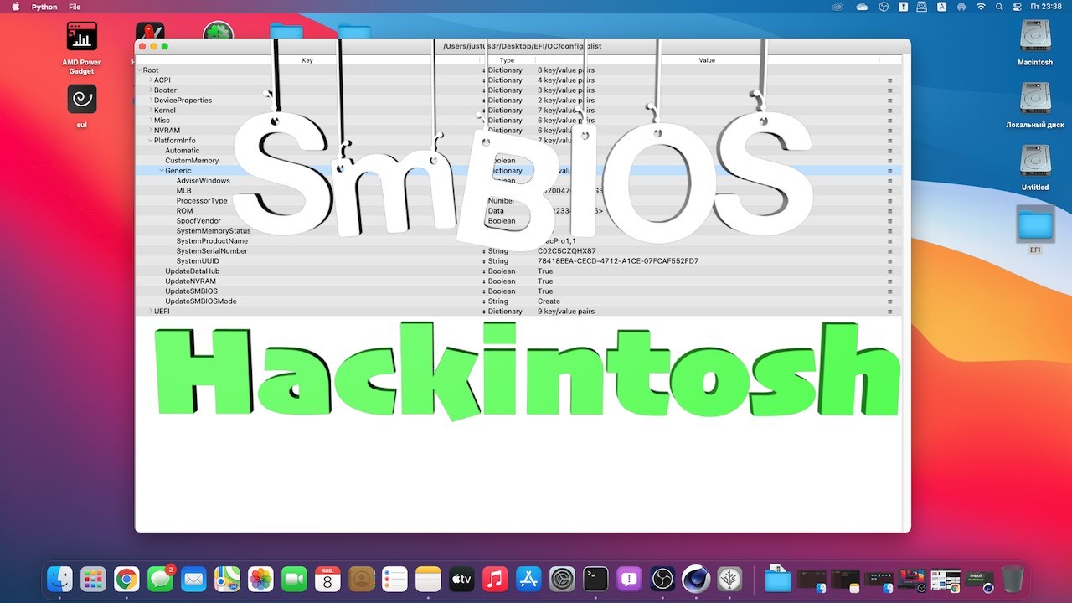Open Contacts app in the dock
This screenshot has height=603, width=1072.
click(x=361, y=579)
